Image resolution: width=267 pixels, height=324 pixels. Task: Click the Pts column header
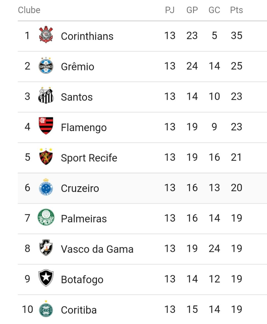[x=237, y=10]
